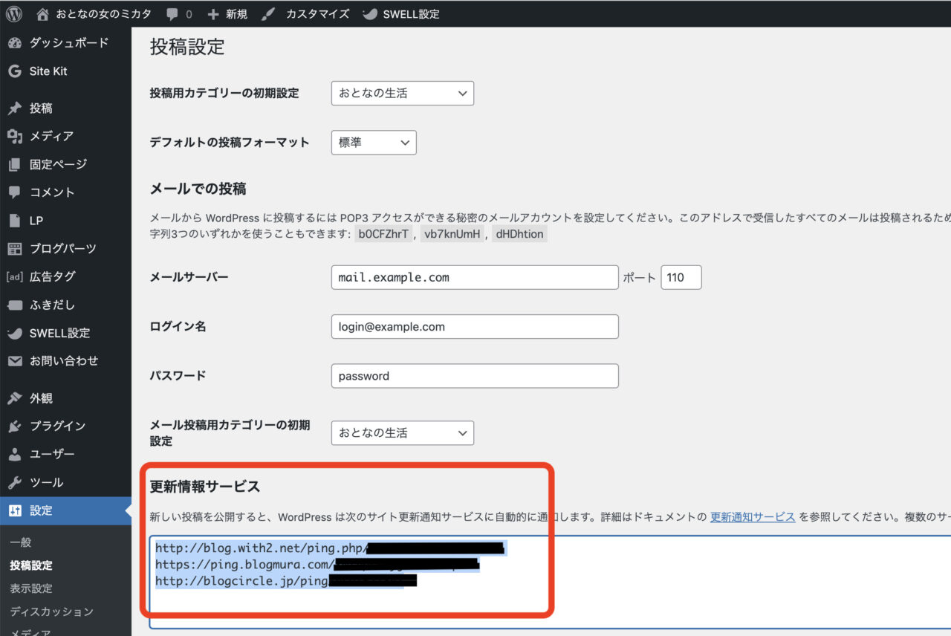
Task: Open デフォルトの投稿フォーマット dropdown
Action: pyautogui.click(x=374, y=143)
